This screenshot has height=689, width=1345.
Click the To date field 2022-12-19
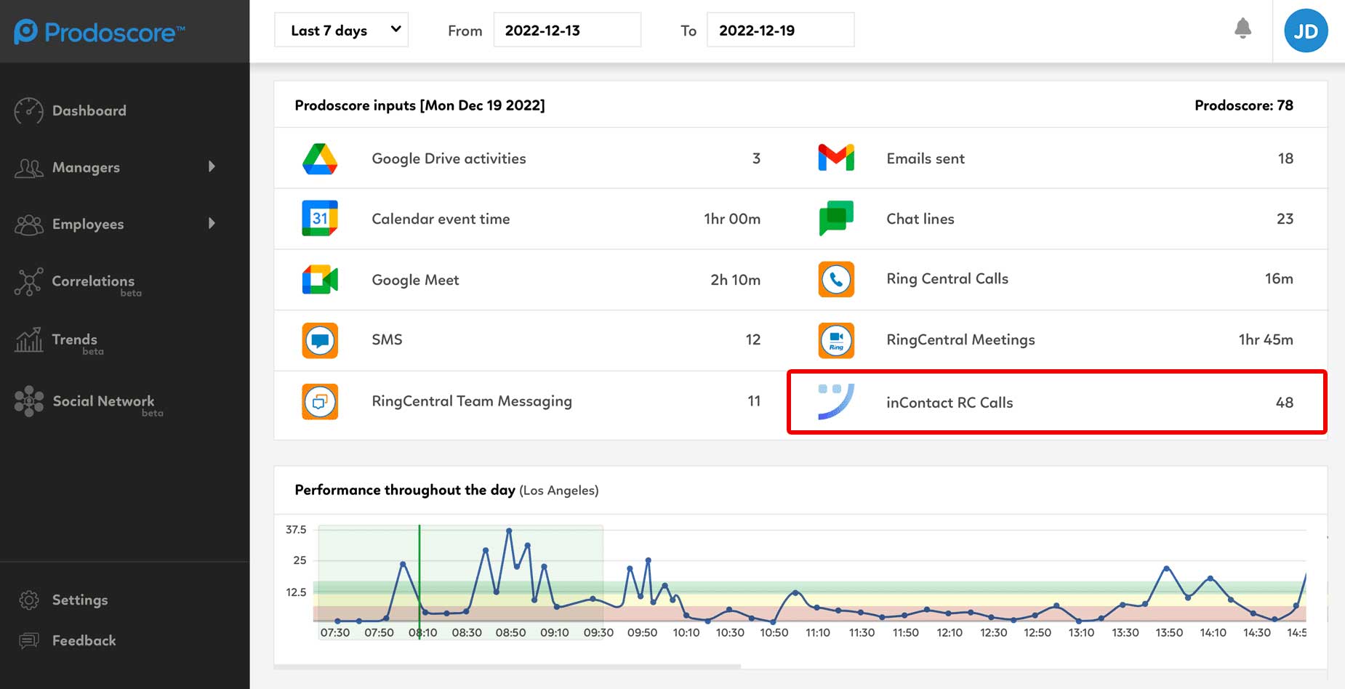(x=780, y=30)
